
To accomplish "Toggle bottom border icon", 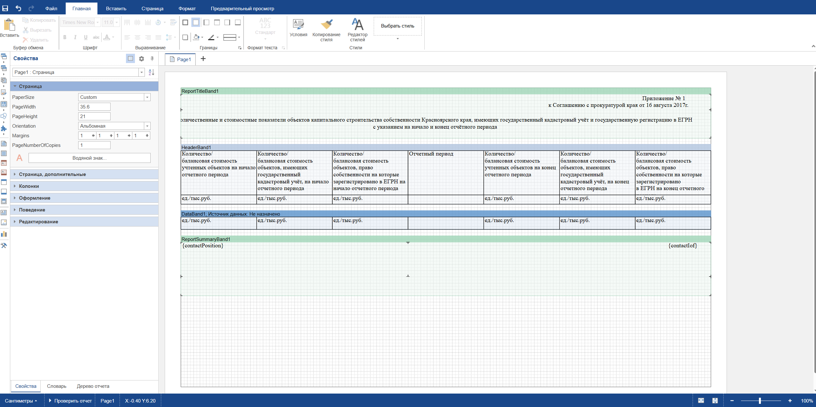I will (x=238, y=22).
